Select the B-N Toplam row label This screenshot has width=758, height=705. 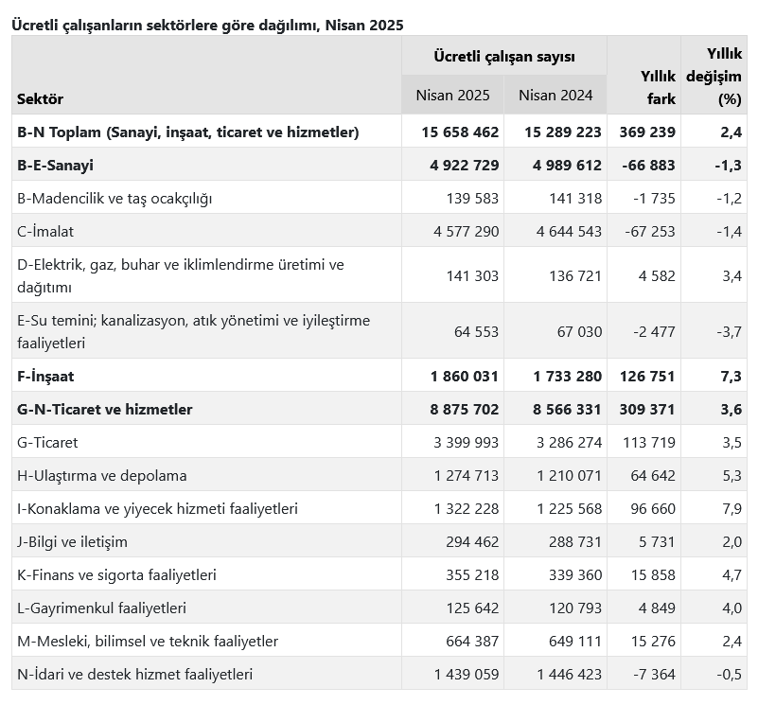pos(188,132)
